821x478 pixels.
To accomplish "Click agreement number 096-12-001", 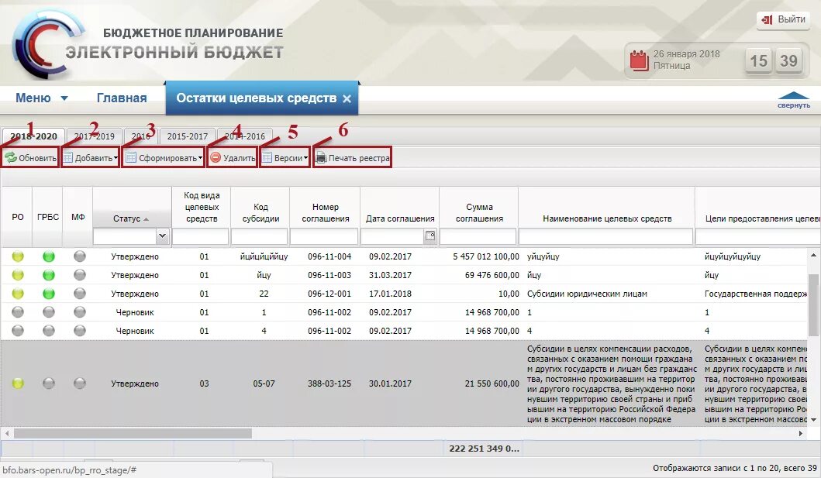I will 329,294.
